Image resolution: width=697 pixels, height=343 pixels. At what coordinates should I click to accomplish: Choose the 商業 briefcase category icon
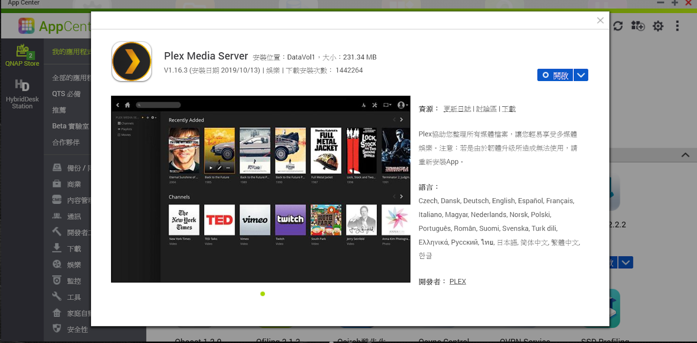57,183
